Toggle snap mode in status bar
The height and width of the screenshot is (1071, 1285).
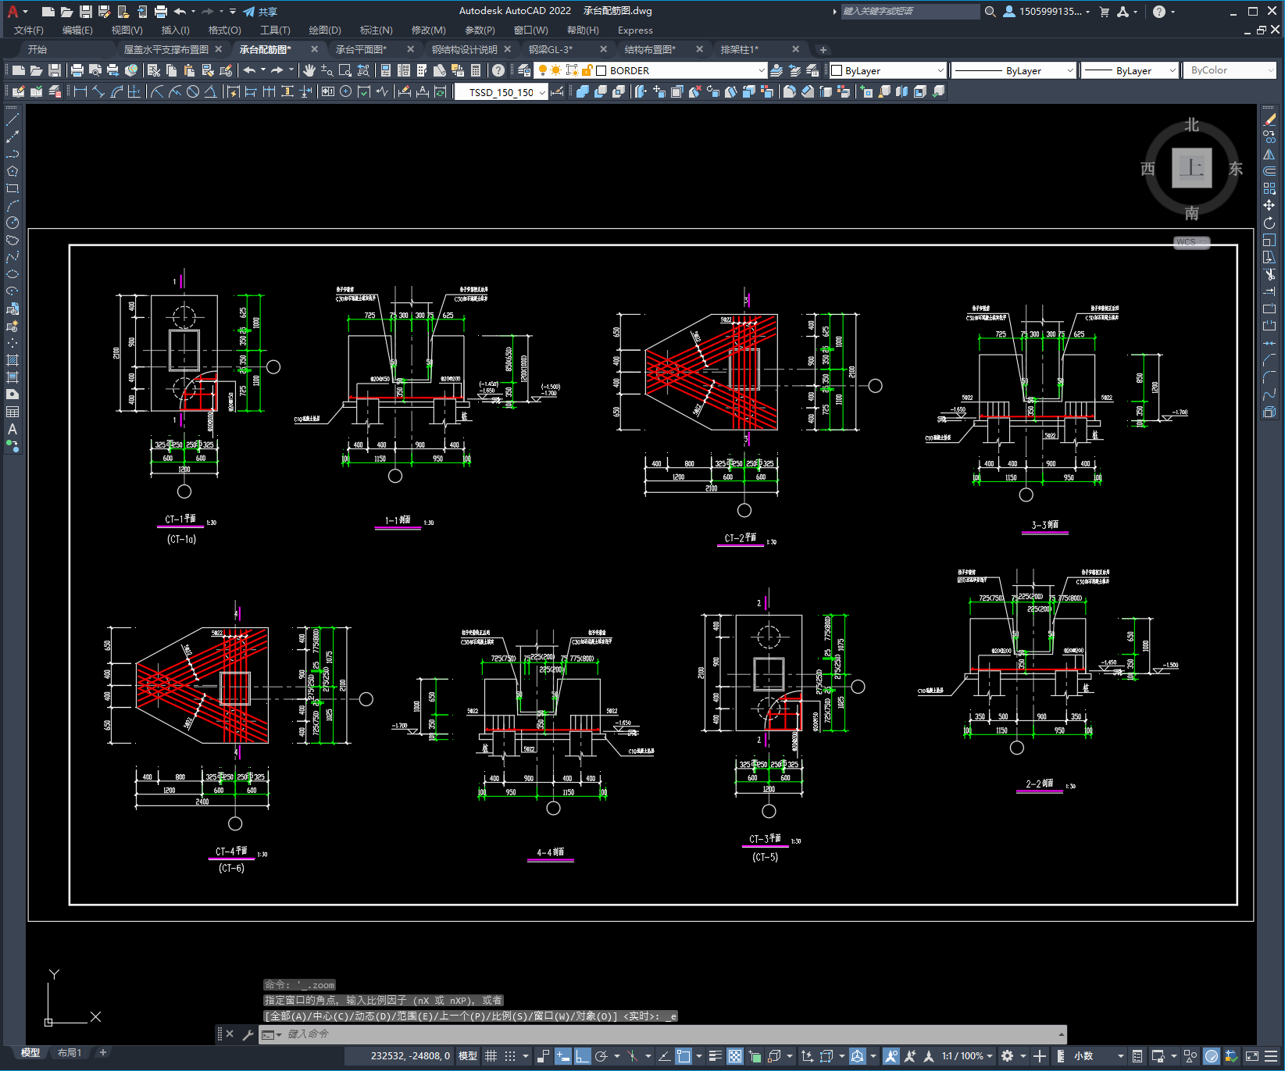click(510, 1056)
